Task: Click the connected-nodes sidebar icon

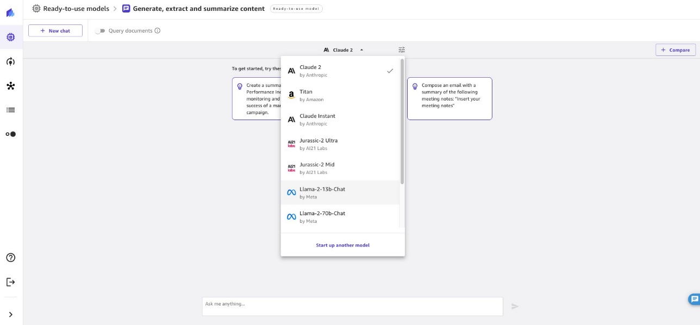Action: click(11, 86)
